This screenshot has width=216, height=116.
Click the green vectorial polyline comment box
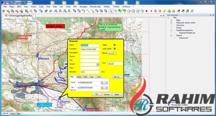(x=110, y=27)
